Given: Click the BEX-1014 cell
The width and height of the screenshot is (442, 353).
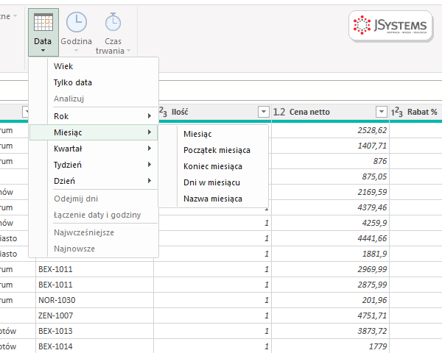Looking at the screenshot, I should point(95,346).
